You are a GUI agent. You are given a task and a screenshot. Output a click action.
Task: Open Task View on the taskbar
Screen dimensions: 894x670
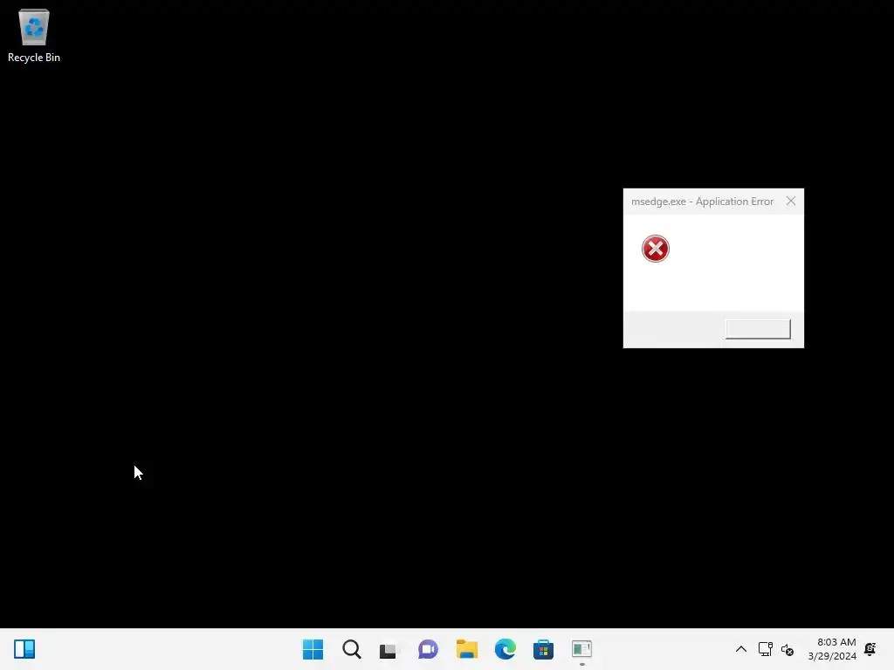[389, 649]
